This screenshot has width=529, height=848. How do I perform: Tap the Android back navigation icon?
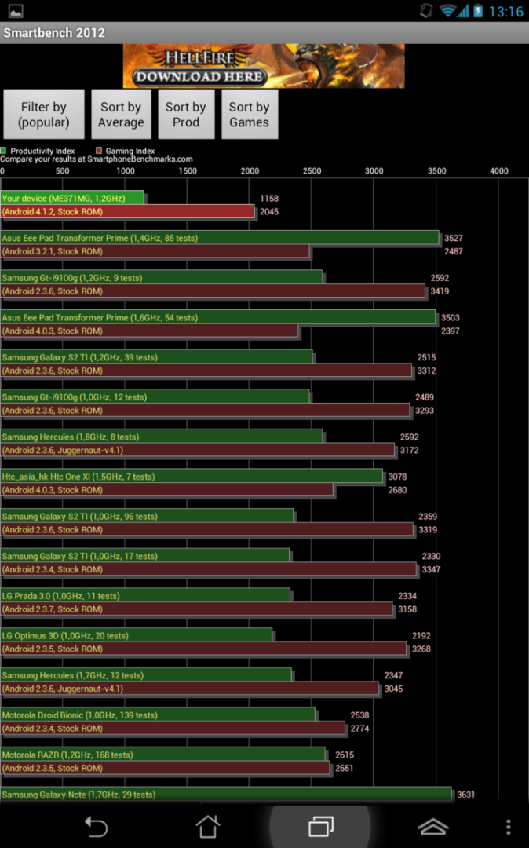coord(96,826)
